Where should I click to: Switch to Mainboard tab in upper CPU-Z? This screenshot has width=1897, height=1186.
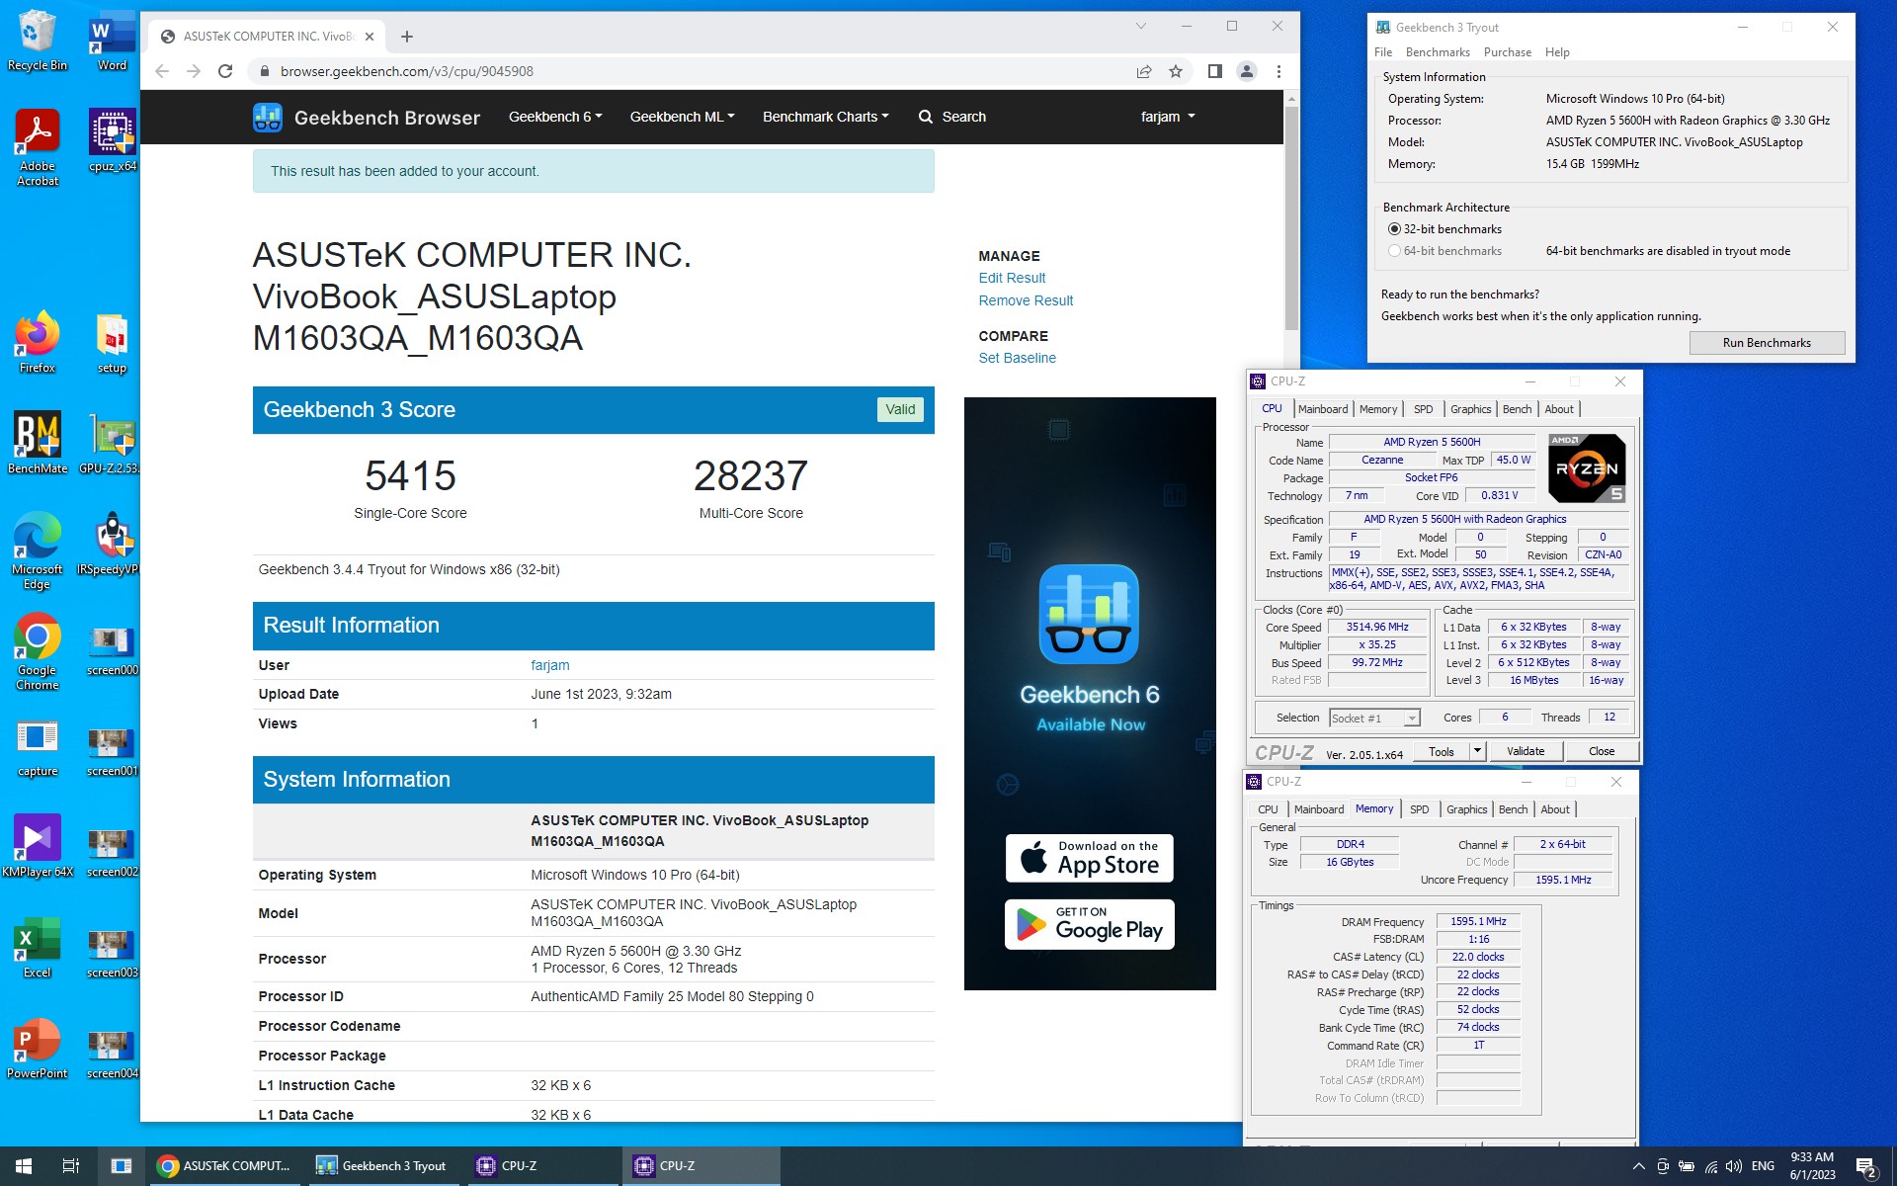1323,409
